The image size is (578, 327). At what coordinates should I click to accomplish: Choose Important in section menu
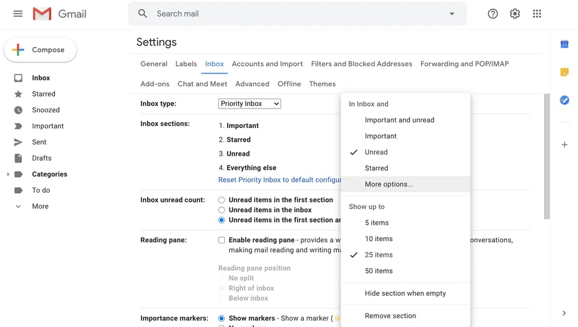[405, 136]
